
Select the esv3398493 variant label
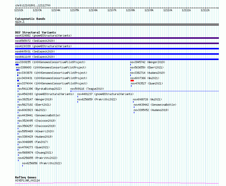tap(51, 67)
